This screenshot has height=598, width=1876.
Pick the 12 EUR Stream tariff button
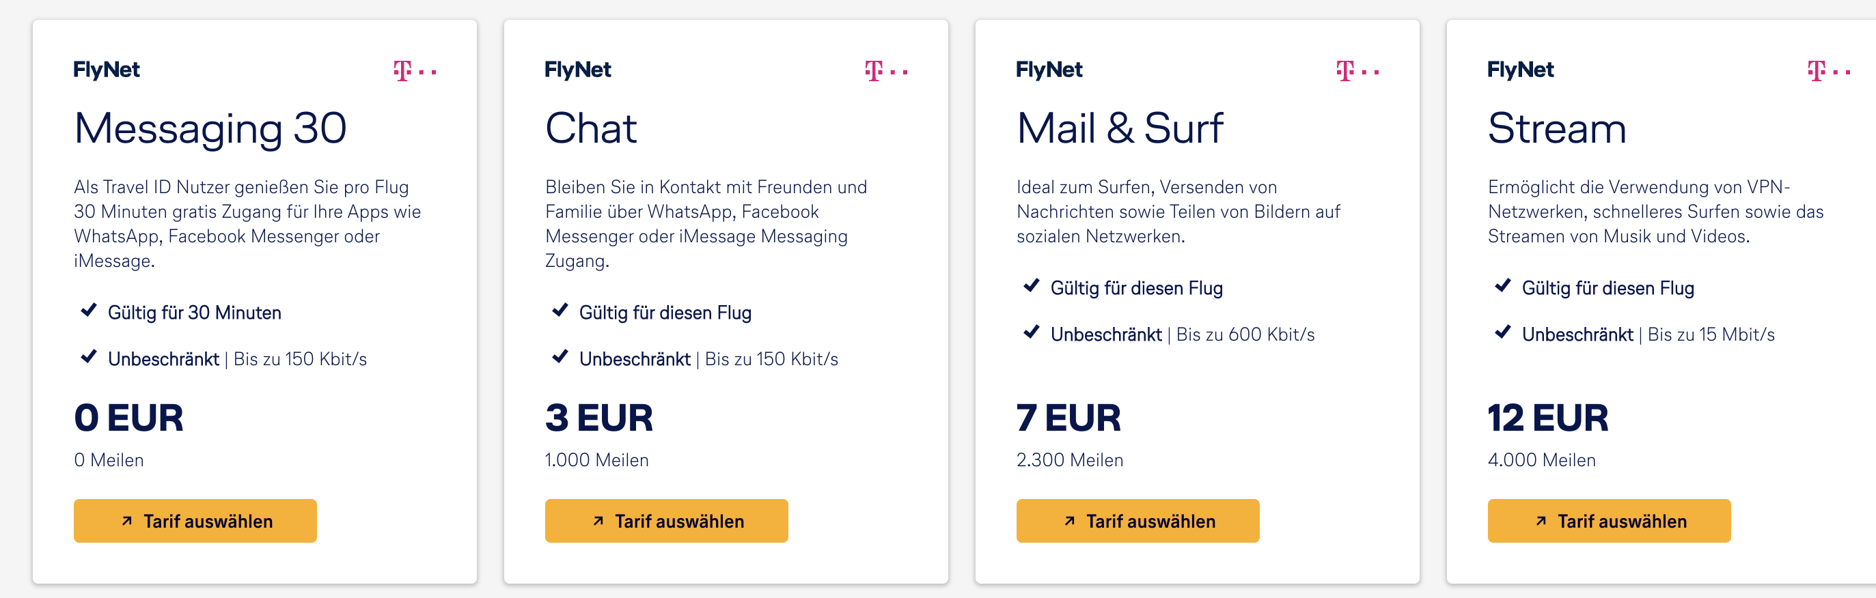[1609, 521]
